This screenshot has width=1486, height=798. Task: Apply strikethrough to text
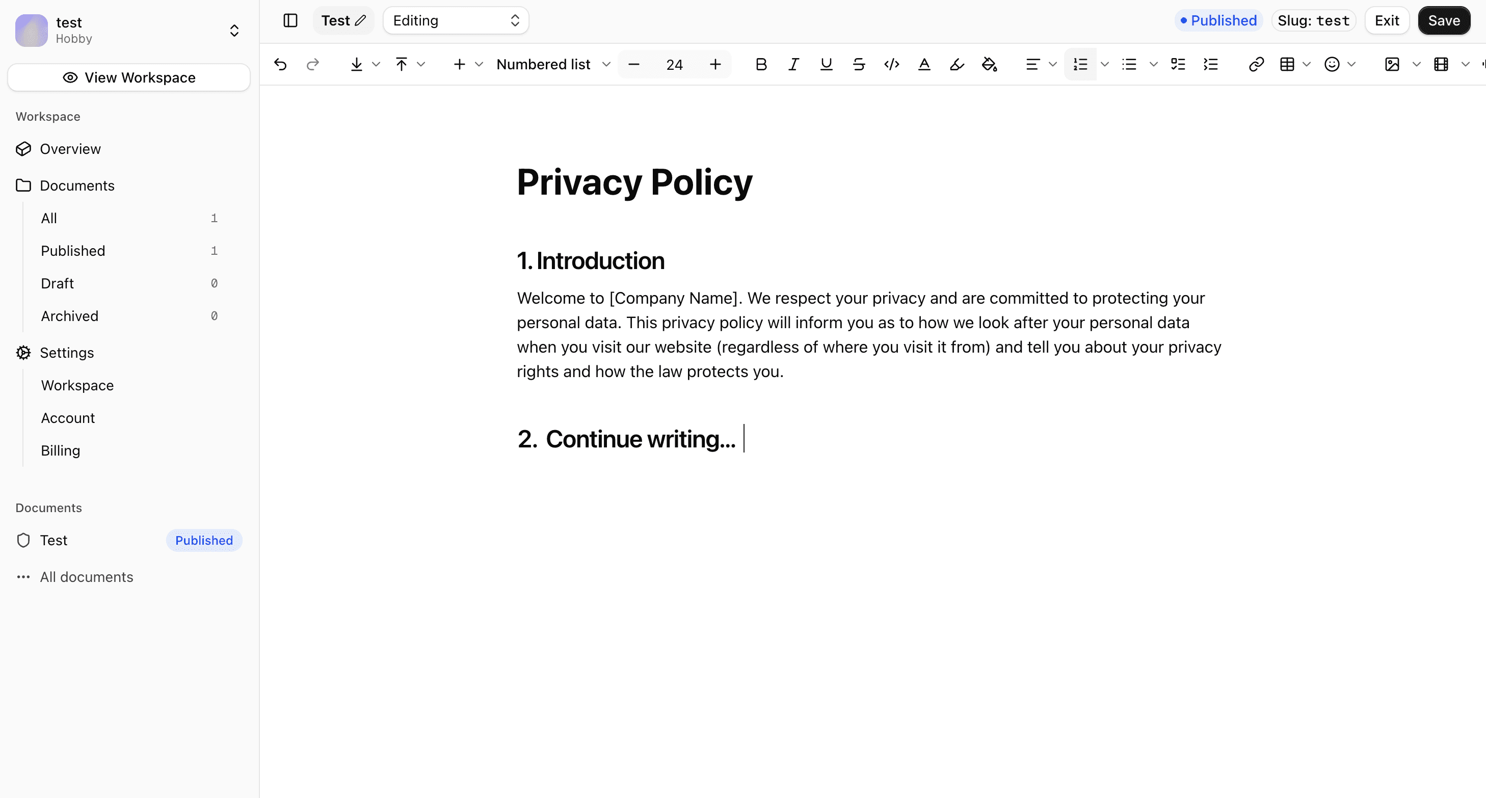(x=858, y=64)
